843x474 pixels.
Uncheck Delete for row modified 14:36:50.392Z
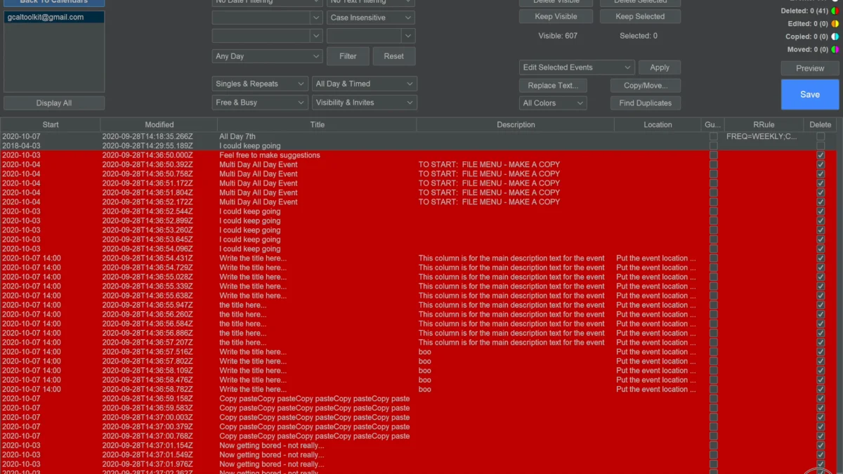pos(821,164)
